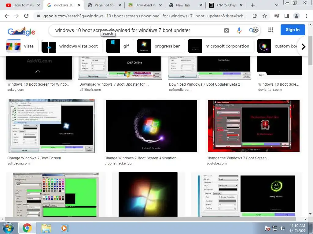The image size is (313, 234).
Task: Open the media control icon in toolbar
Action: [x=277, y=16]
